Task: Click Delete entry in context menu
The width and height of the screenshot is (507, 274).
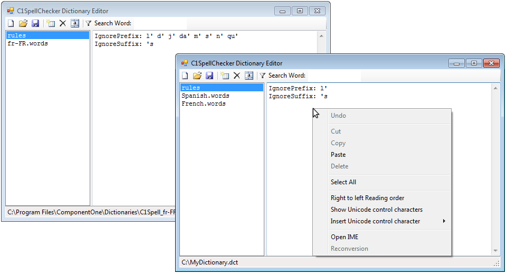Action: 340,166
